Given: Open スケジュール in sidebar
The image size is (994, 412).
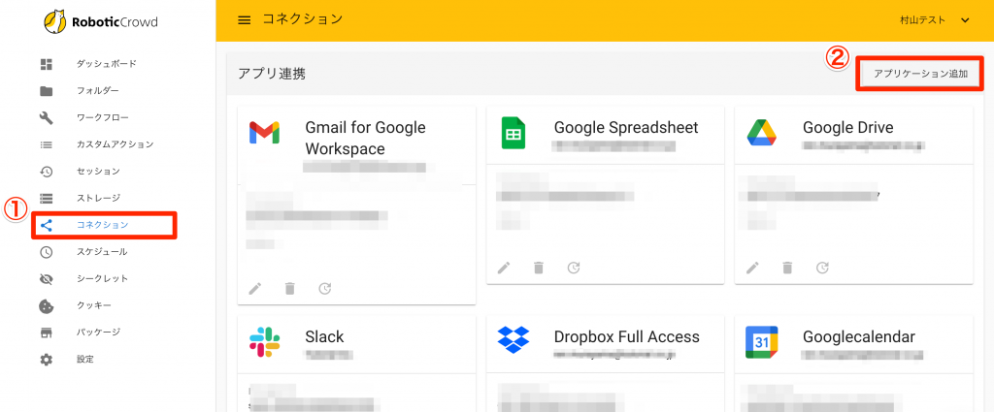Looking at the screenshot, I should (x=101, y=252).
